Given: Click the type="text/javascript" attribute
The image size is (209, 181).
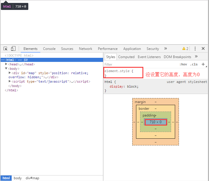Looking at the screenshot, I should click(x=48, y=81).
